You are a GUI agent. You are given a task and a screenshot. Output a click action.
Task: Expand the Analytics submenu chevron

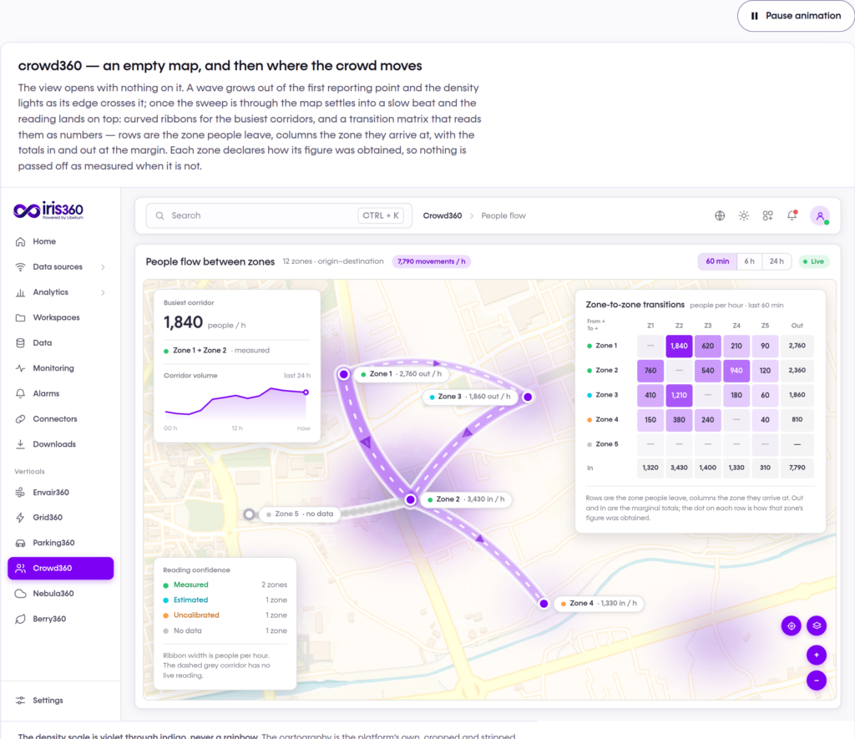coord(103,292)
